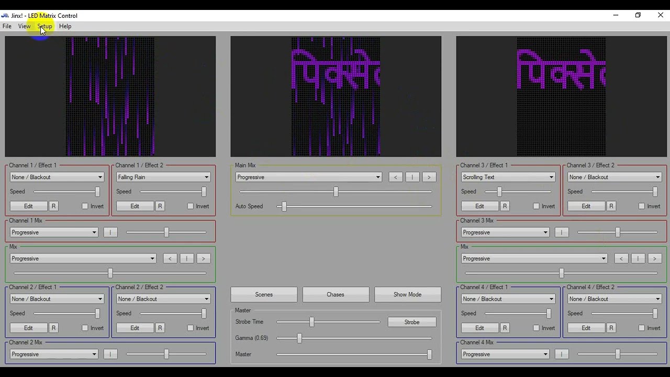Click the R button of Channel 1 Effect 2

[x=160, y=206]
